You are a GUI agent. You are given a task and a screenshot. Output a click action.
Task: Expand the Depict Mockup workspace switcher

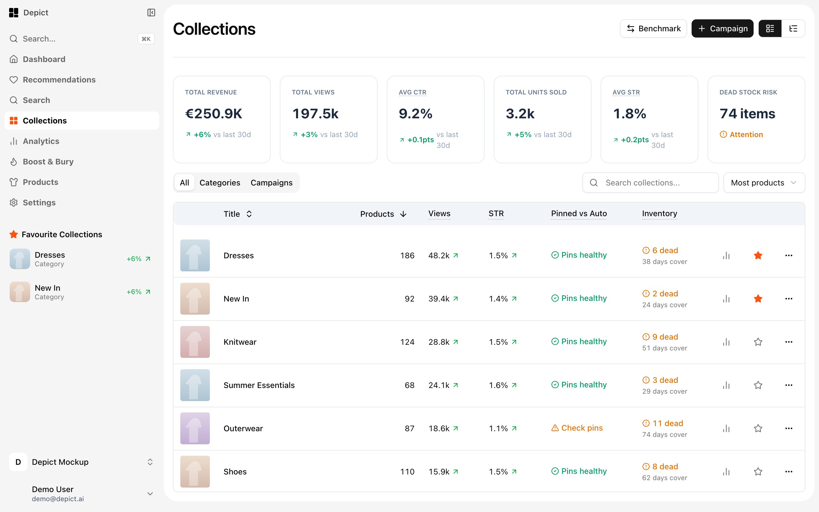(x=82, y=462)
